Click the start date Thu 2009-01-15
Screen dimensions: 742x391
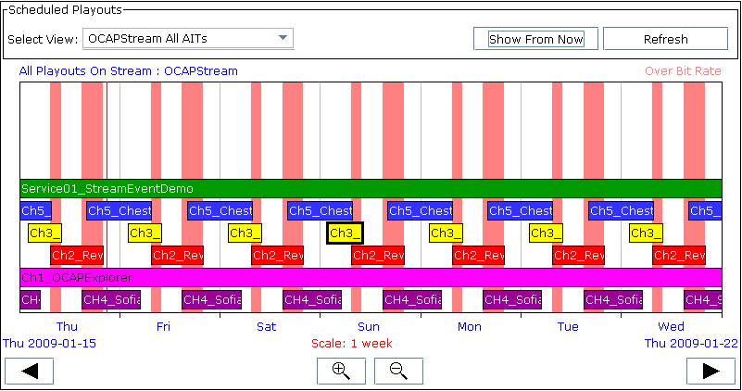coord(49,343)
